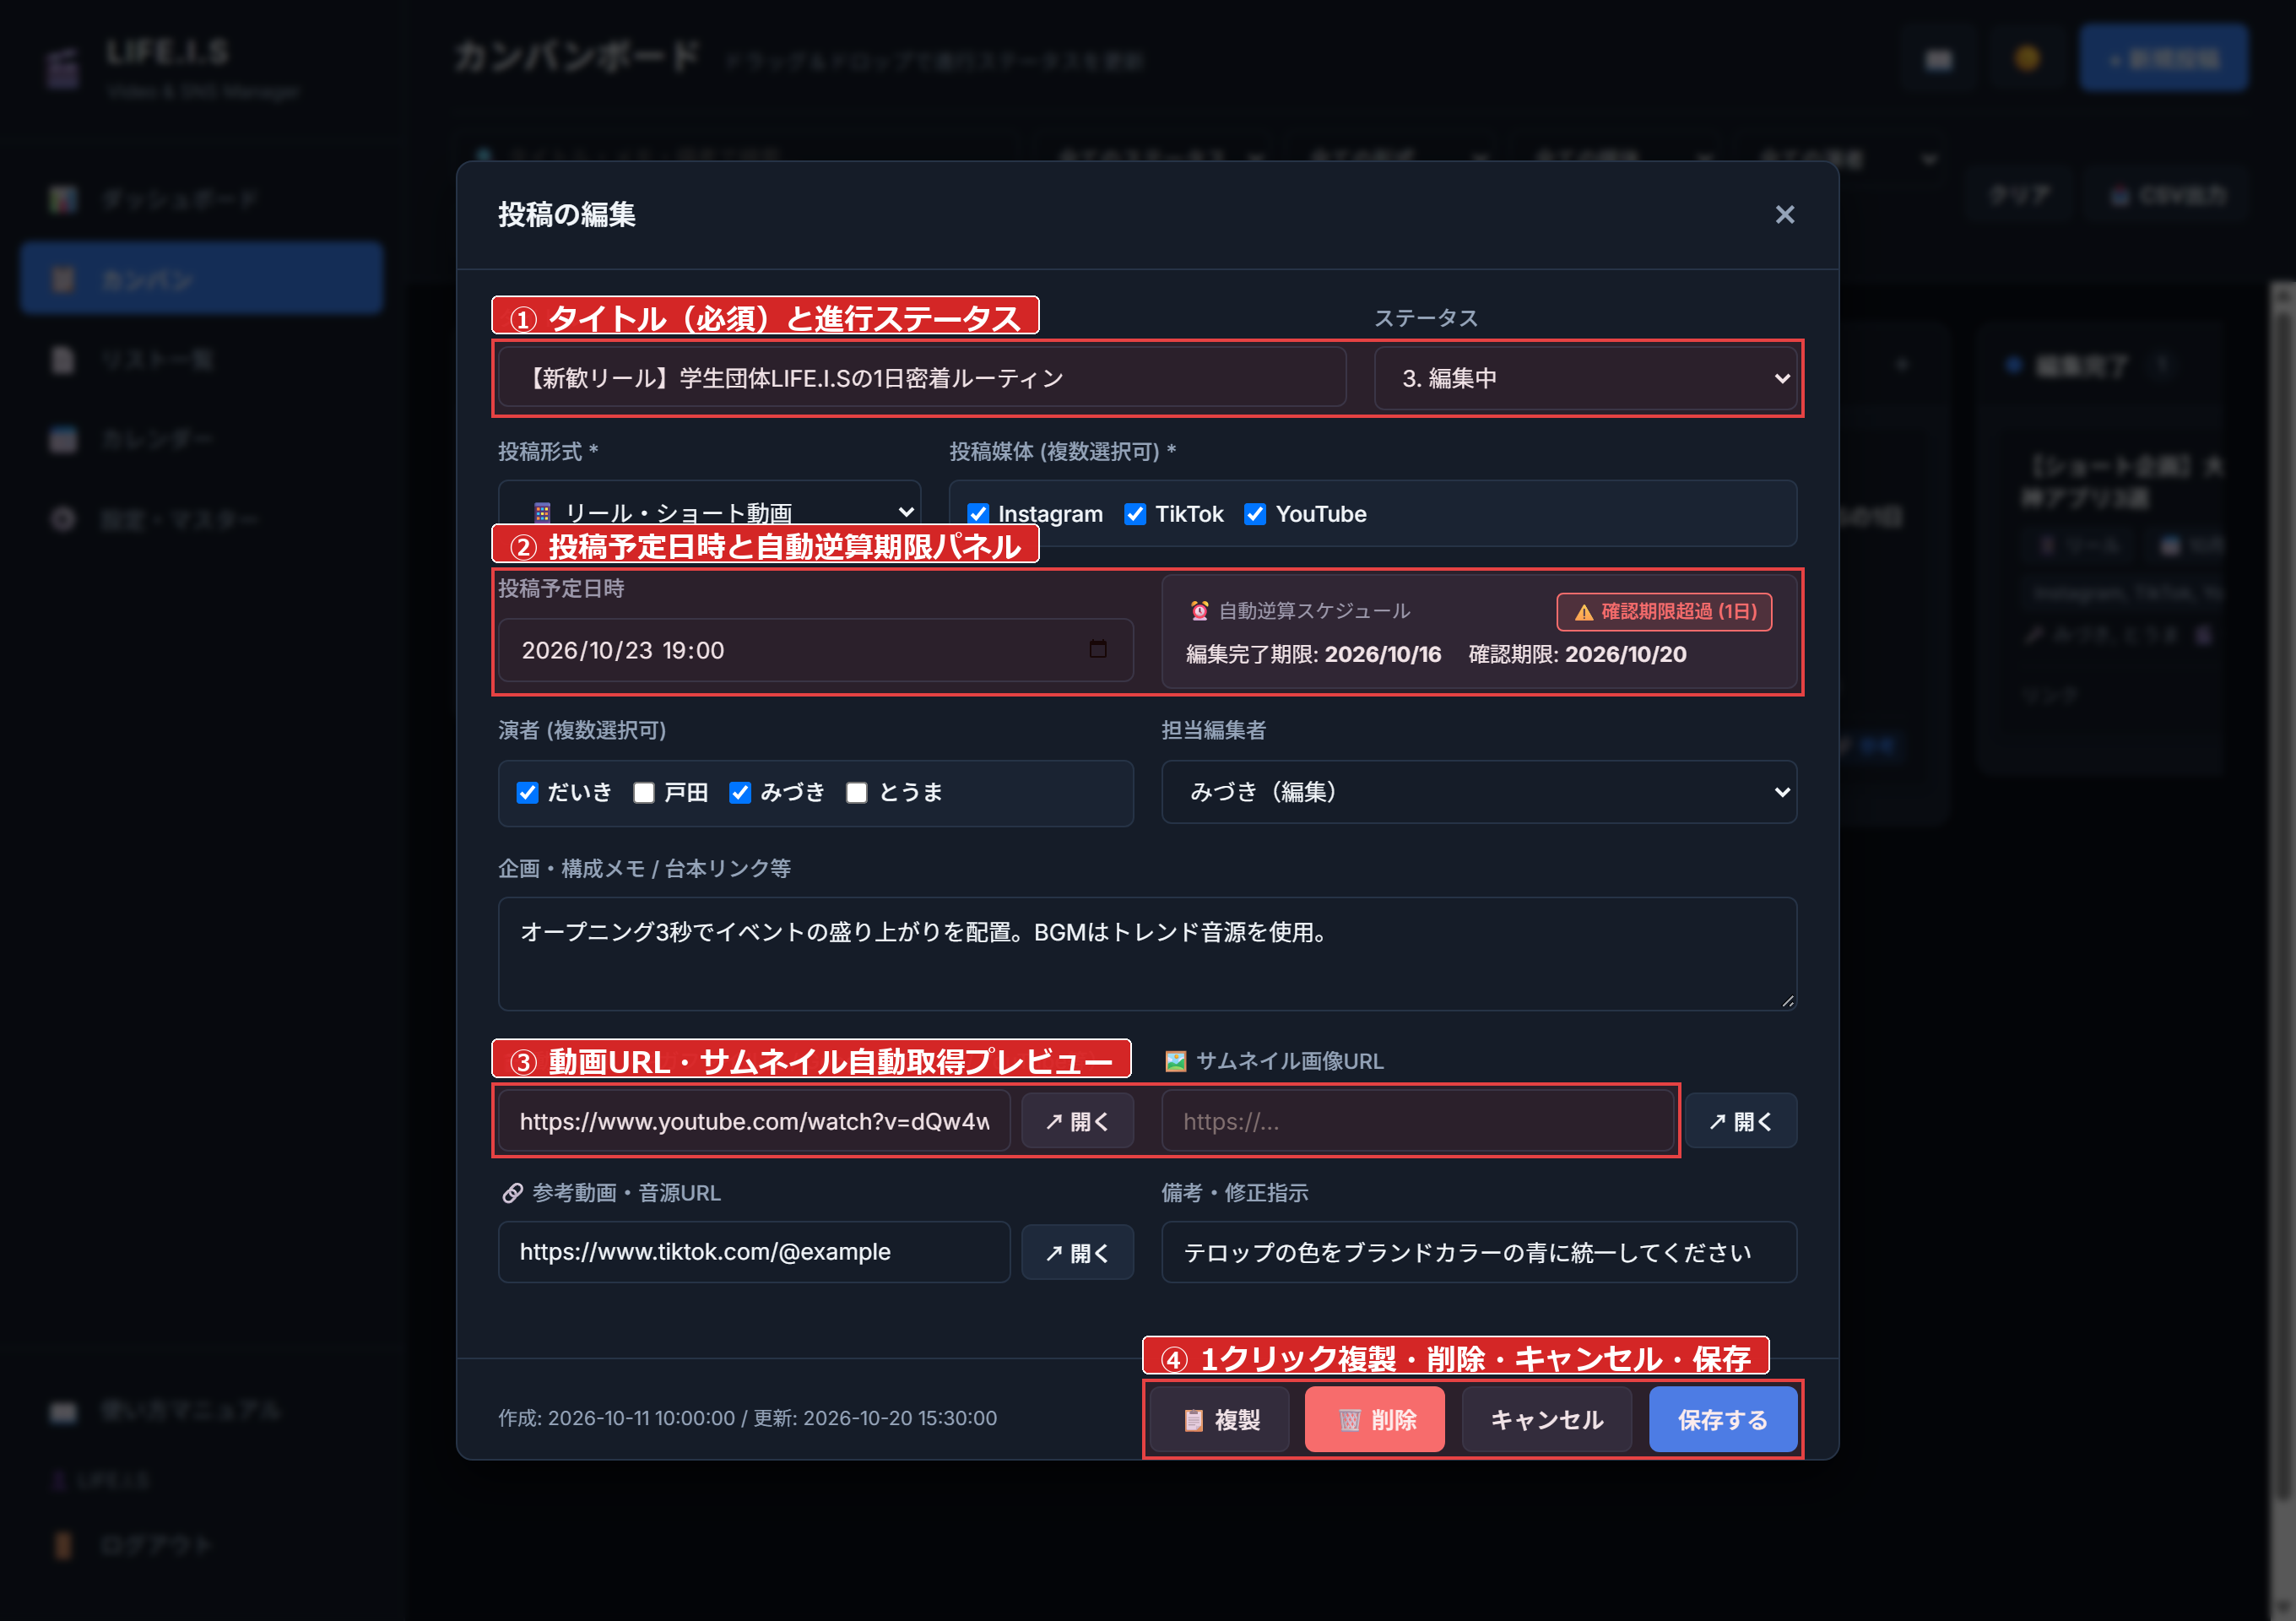Open the reference URL with 開く button
Viewport: 2296px width, 1621px height.
pyautogui.click(x=1077, y=1253)
